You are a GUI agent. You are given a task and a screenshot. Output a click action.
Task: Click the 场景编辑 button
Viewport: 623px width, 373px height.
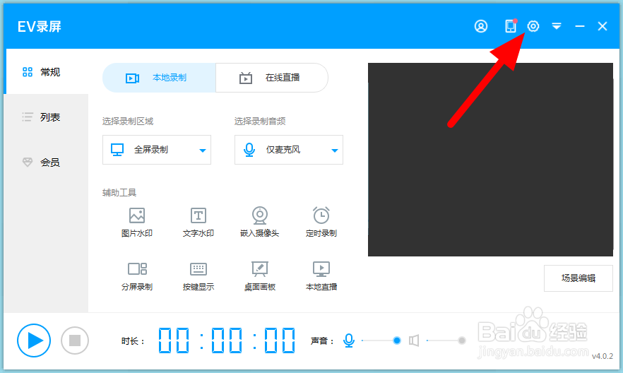pos(578,278)
